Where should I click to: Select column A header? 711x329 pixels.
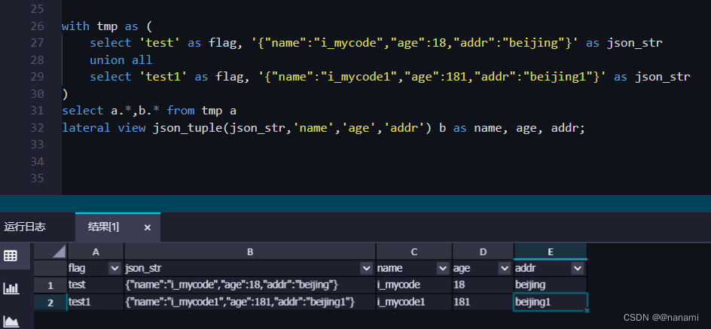click(96, 252)
